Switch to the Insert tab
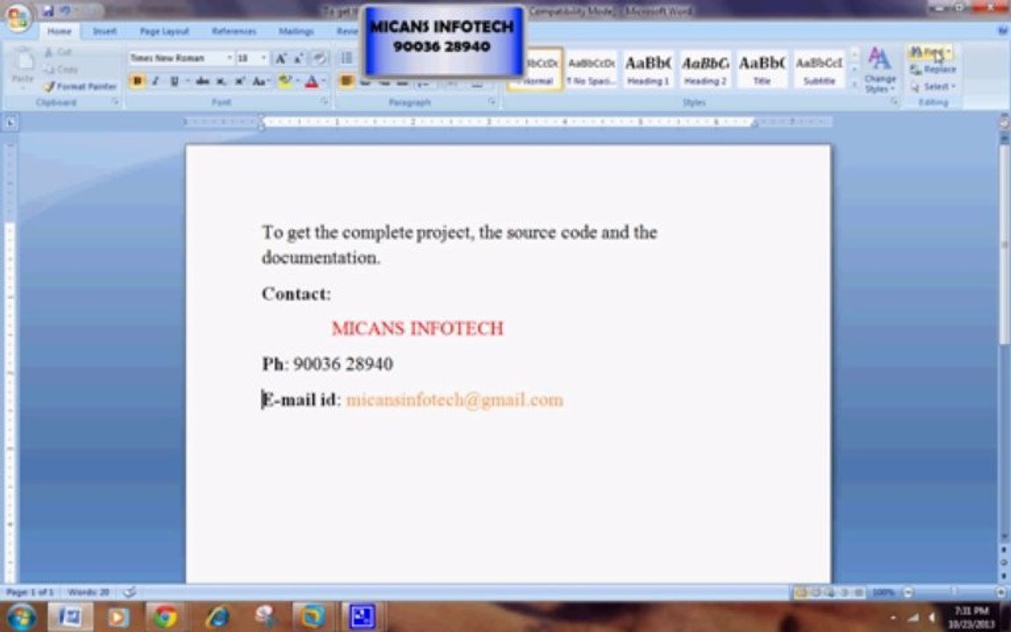 104,31
